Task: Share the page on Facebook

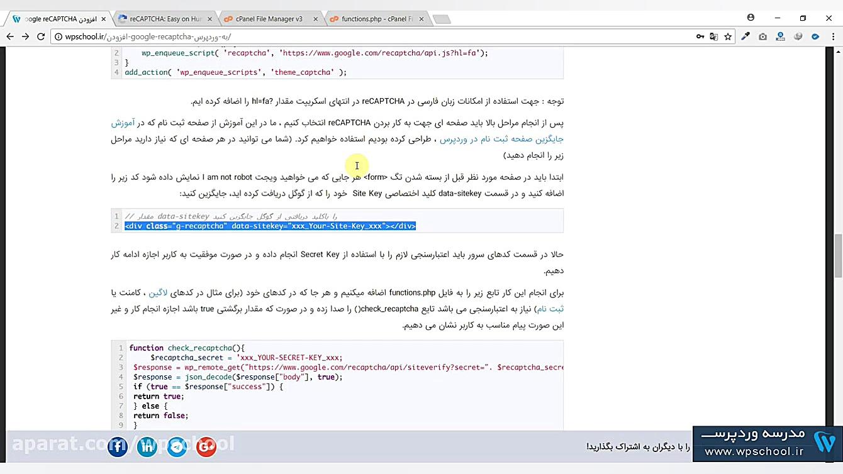Action: [118, 446]
